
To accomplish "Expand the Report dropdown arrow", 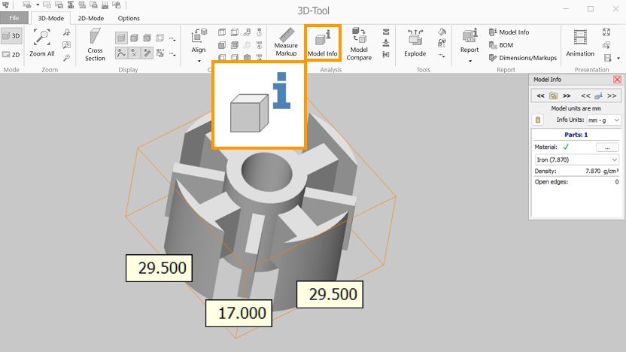I will pyautogui.click(x=469, y=61).
